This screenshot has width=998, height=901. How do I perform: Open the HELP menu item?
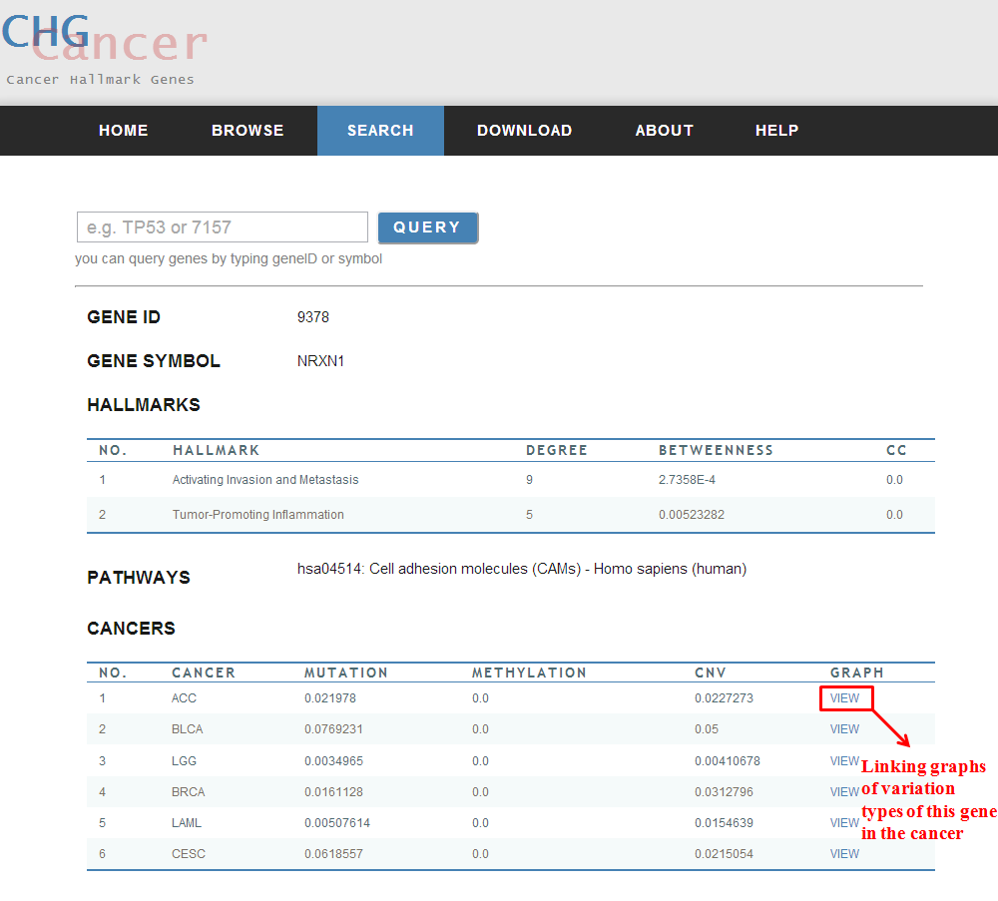776,131
